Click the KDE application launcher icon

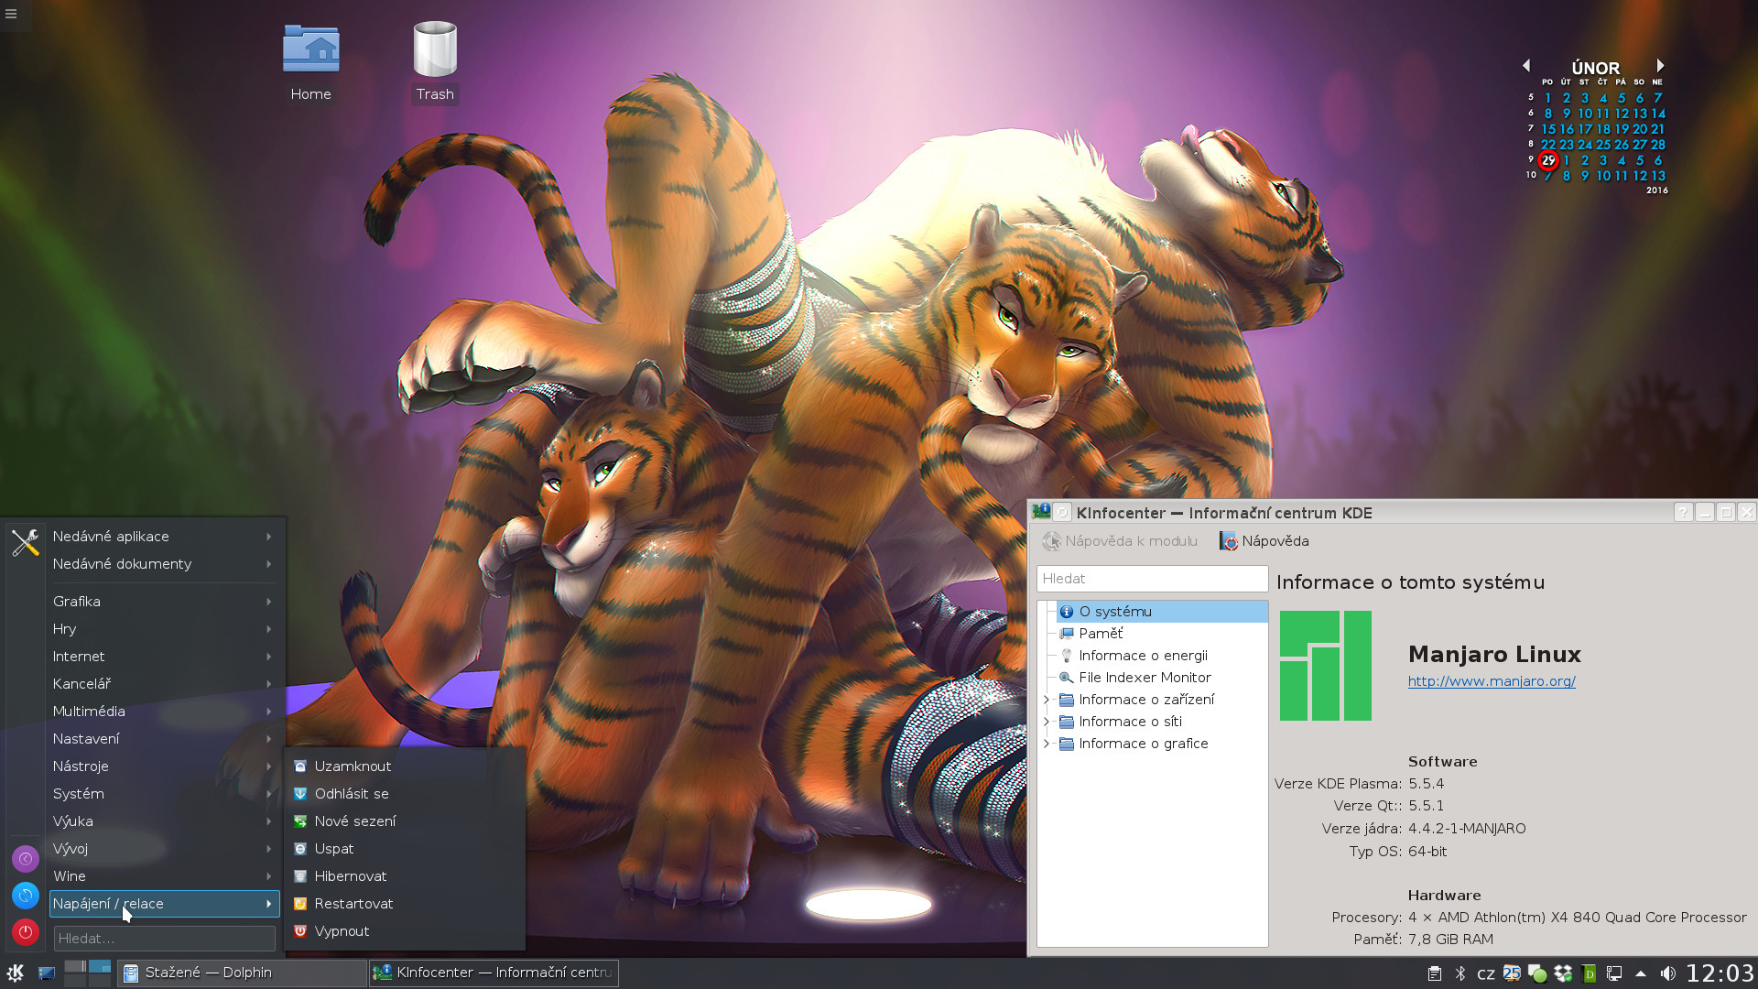pyautogui.click(x=16, y=973)
